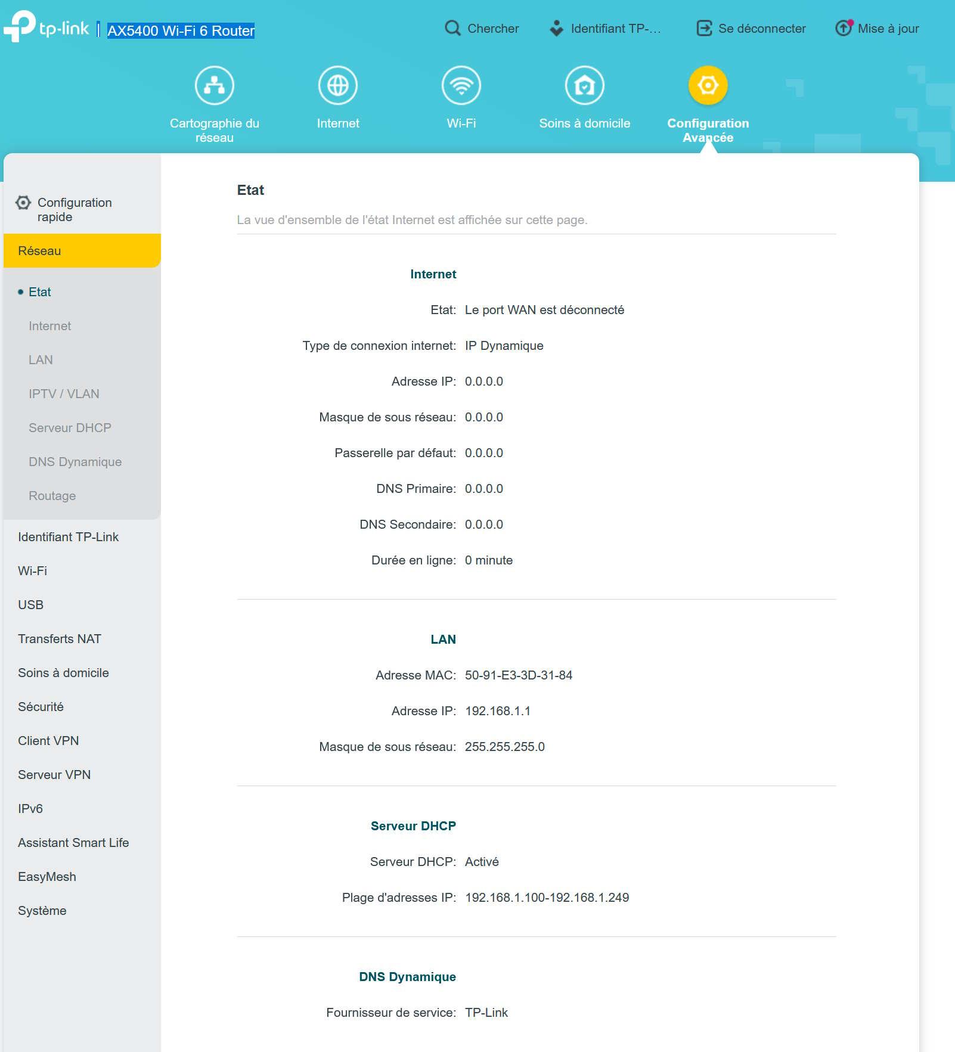Click the Chercher magnifier icon
The width and height of the screenshot is (955, 1052).
(x=453, y=28)
